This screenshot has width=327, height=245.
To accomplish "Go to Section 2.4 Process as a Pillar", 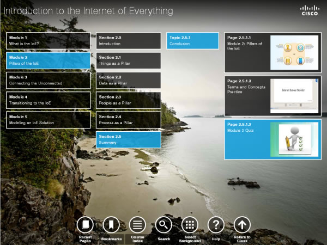I will click(x=128, y=120).
